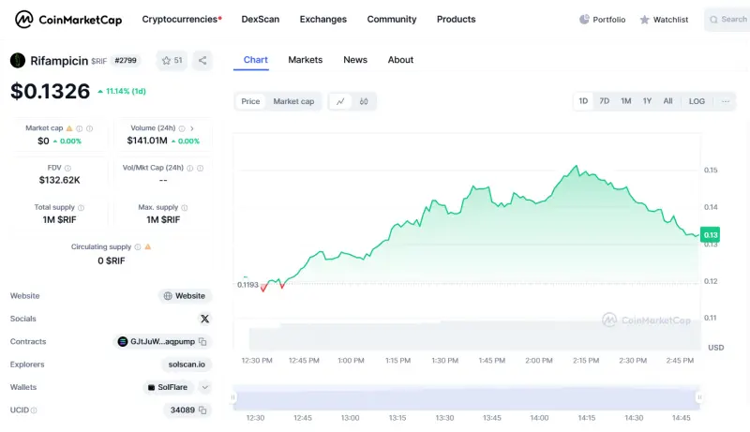Click the star watchlist count button
The width and height of the screenshot is (750, 432).
172,60
